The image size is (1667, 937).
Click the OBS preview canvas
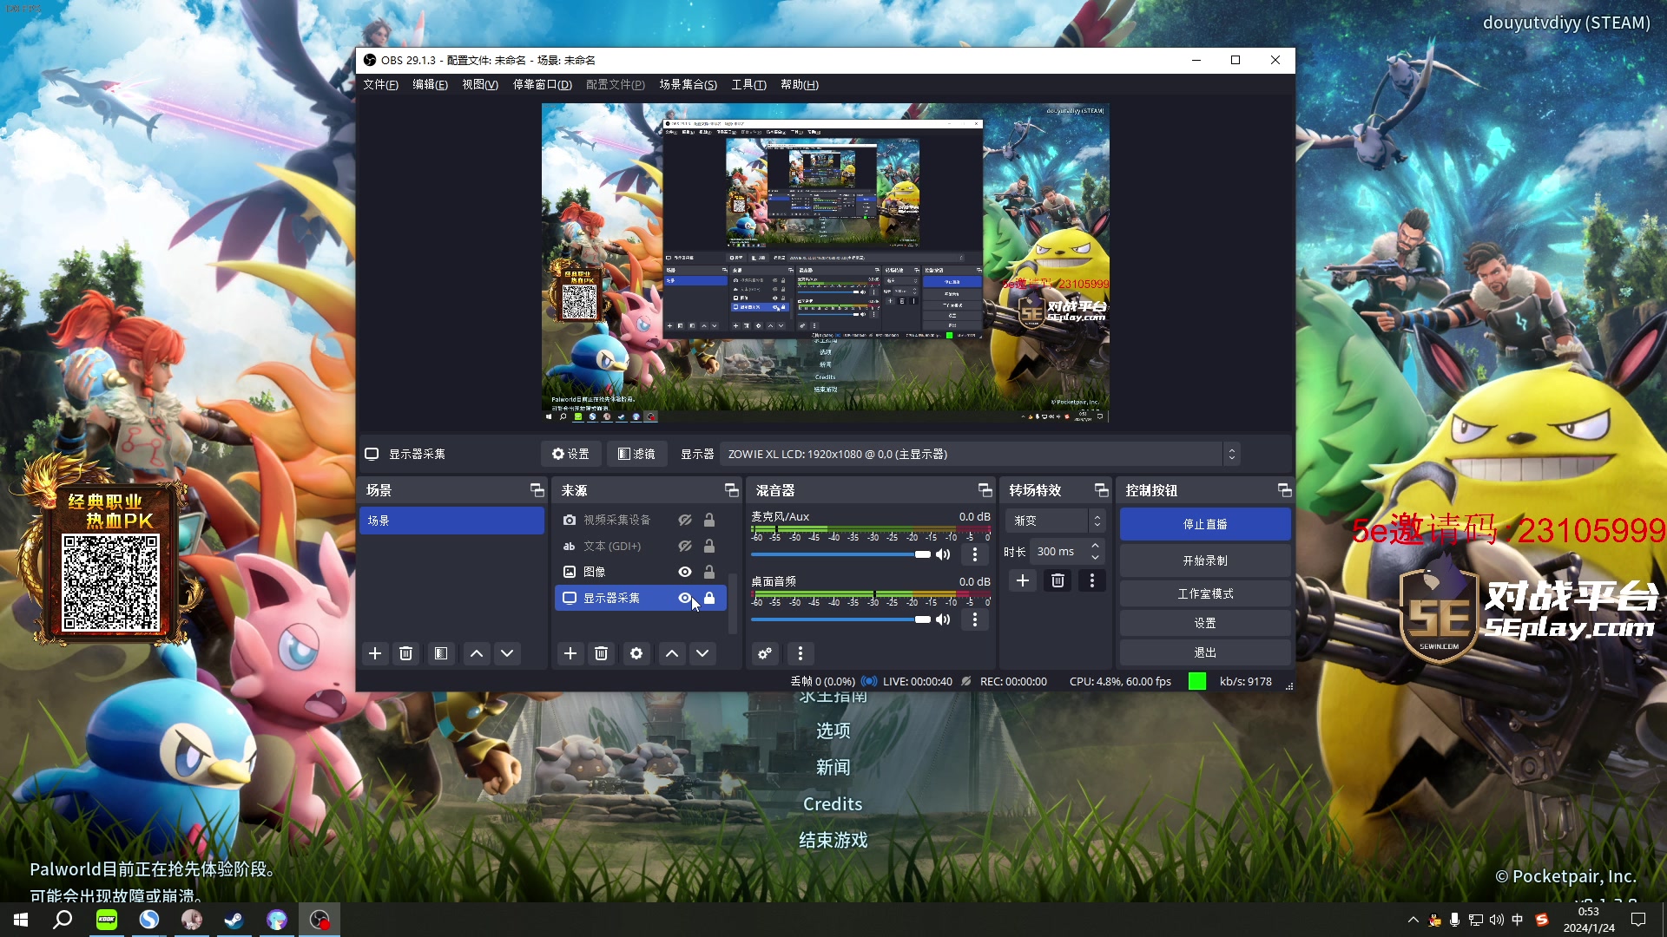[x=825, y=263]
